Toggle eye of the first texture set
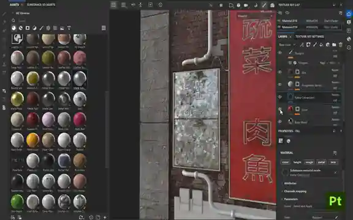Viewport: 353px width, 220px height. click(279, 21)
